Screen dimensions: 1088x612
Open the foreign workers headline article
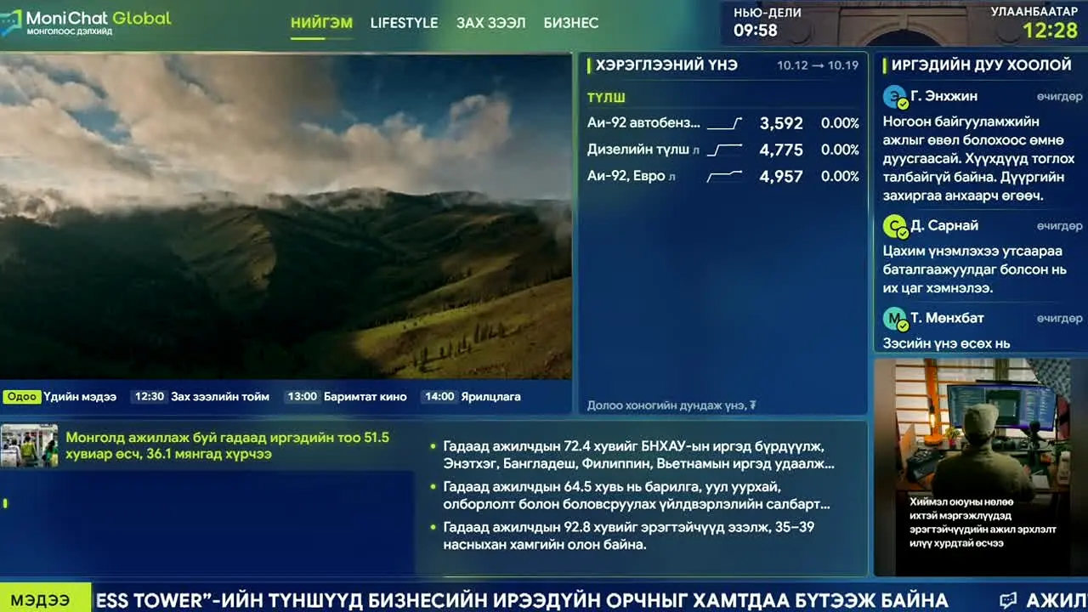227,446
